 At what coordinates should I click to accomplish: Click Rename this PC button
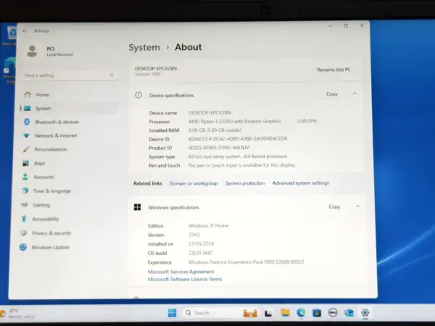[333, 70]
